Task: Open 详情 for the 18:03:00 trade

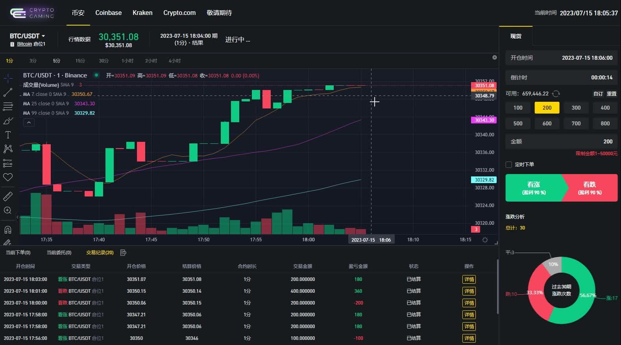Action: [x=469, y=279]
